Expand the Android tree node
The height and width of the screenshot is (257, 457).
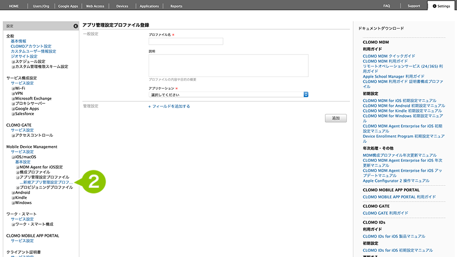pos(13,193)
